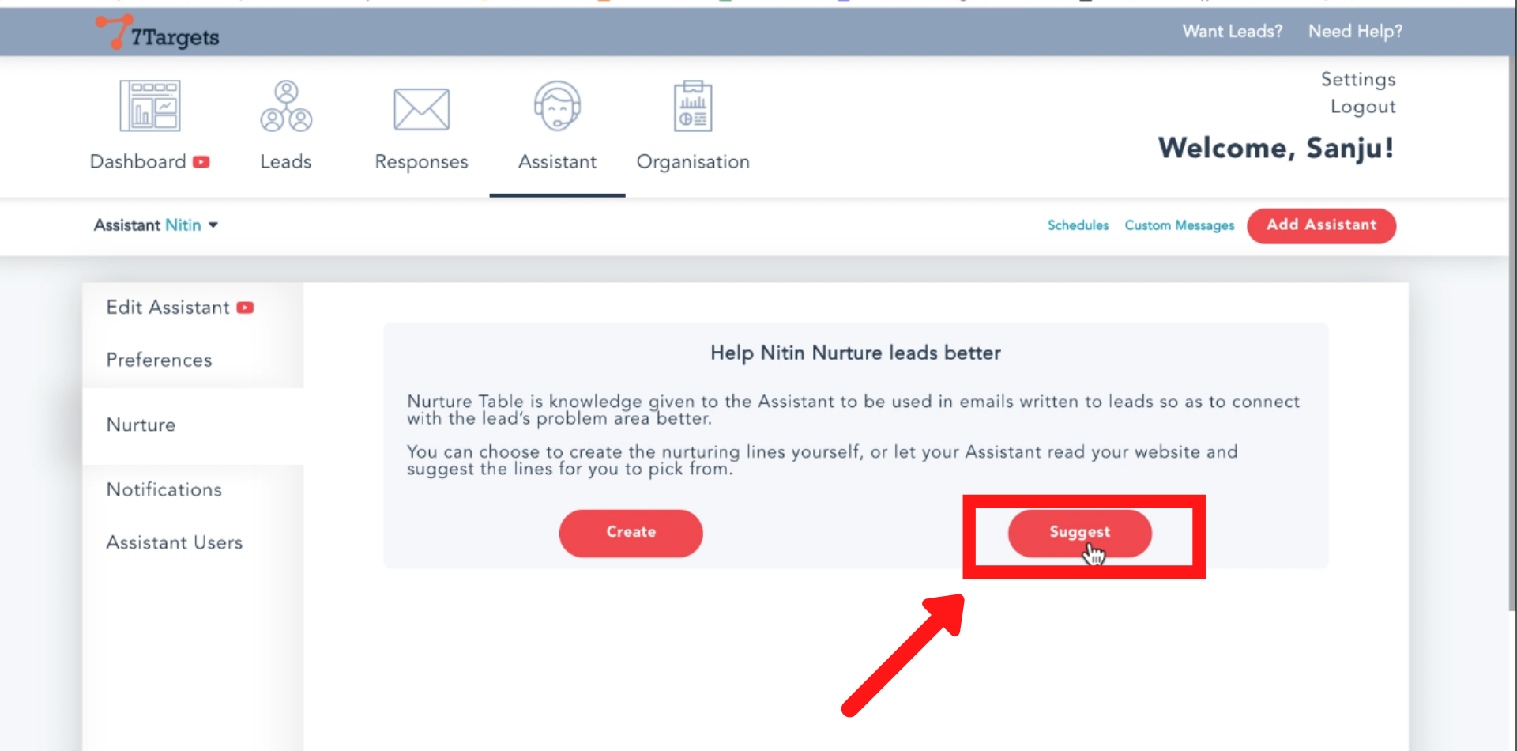Click the Want Leads? link
Image resolution: width=1517 pixels, height=751 pixels.
(1232, 32)
